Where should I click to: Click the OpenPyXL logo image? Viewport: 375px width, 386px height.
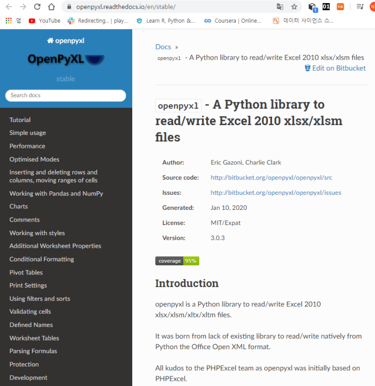(66, 60)
